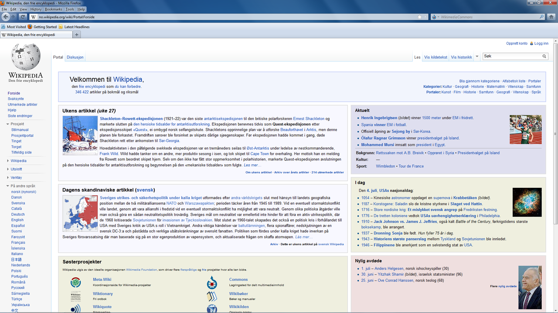This screenshot has height=313, width=558.
Task: Open the Getting Started bookmark
Action: pyautogui.click(x=42, y=27)
